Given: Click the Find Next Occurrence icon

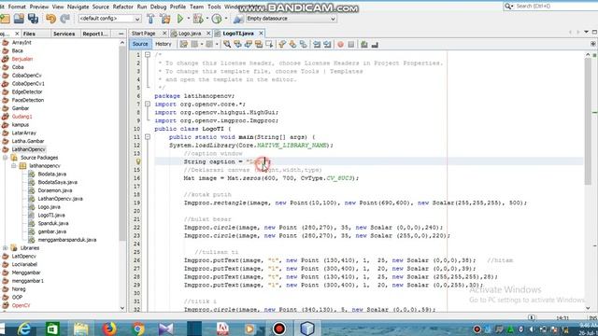Looking at the screenshot, I should point(249,44).
